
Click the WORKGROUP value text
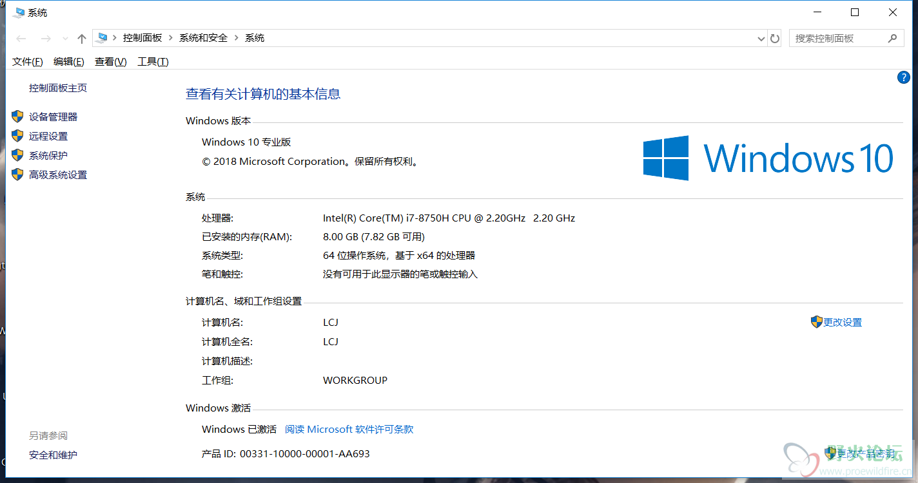(x=355, y=381)
